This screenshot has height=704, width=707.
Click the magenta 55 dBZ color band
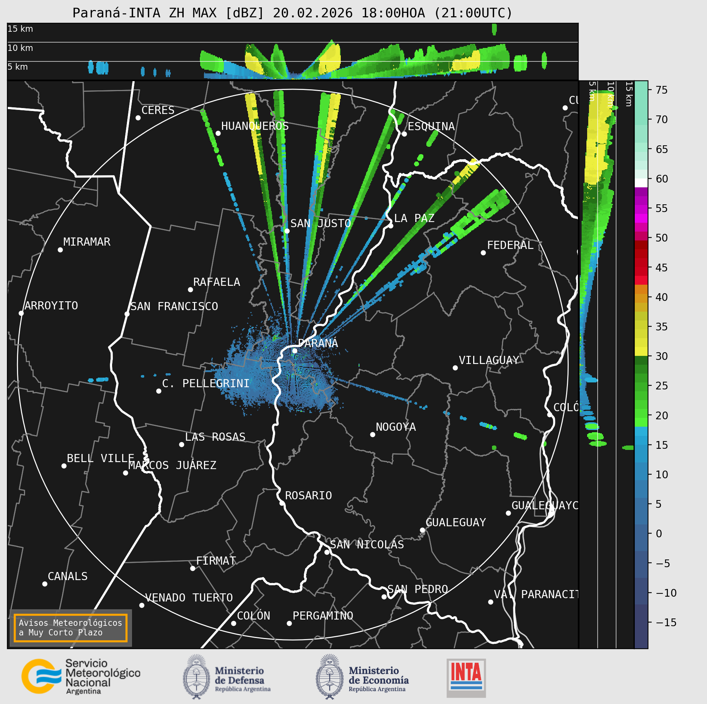(641, 209)
